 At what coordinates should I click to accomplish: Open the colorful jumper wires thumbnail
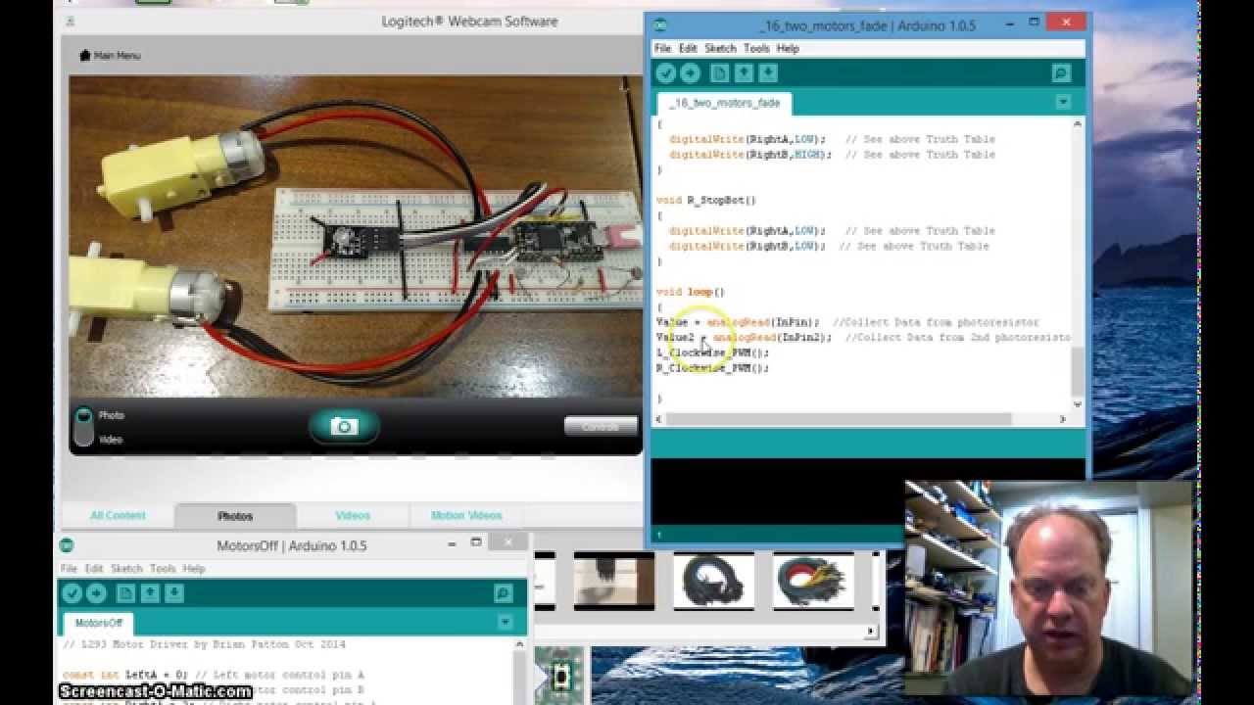click(x=813, y=581)
